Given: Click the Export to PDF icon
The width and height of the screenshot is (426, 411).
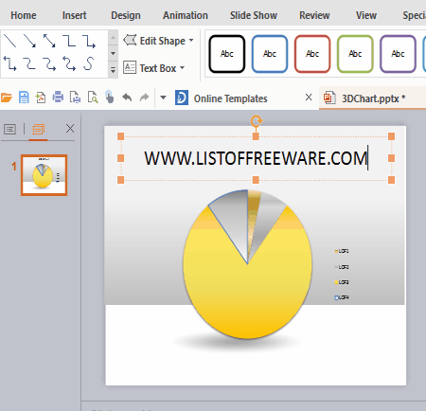Looking at the screenshot, I should [41, 98].
